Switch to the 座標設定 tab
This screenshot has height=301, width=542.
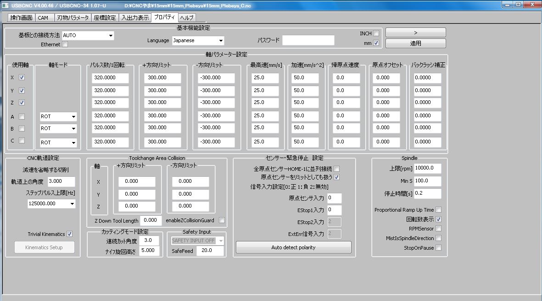[105, 18]
